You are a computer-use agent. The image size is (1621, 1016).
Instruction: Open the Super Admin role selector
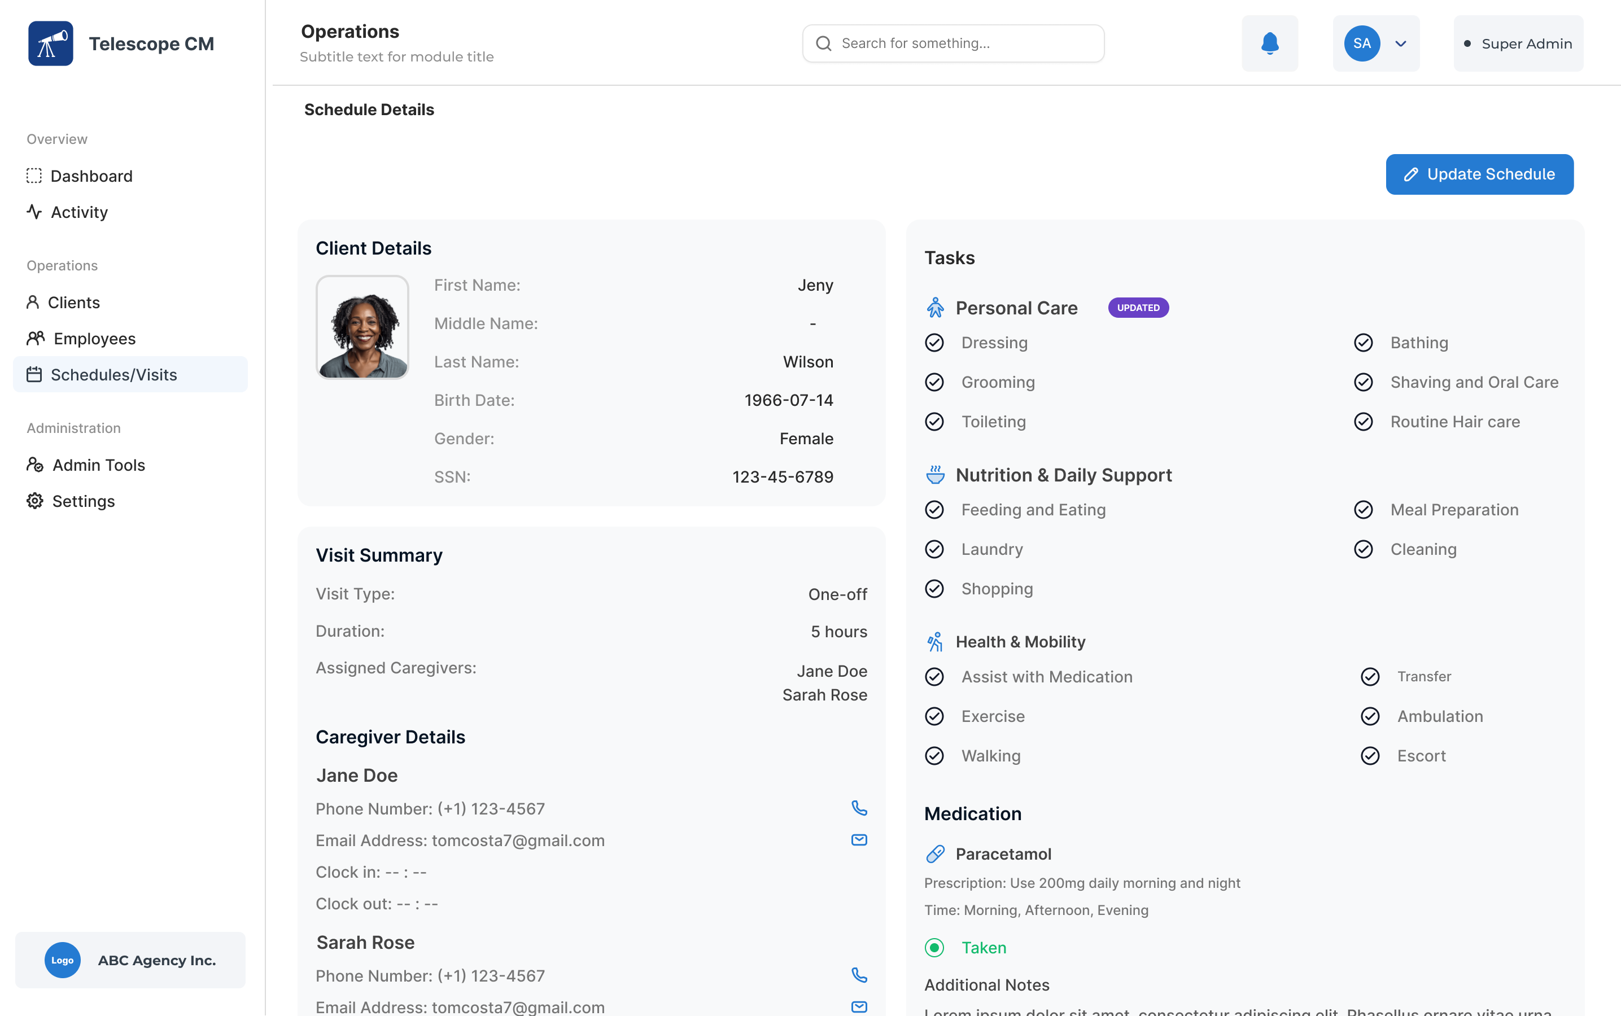1518,43
